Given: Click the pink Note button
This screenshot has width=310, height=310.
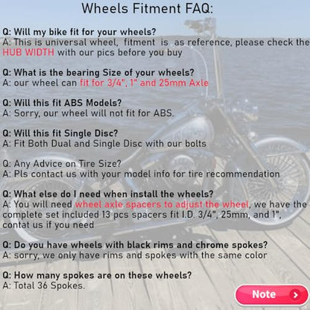Looking at the screenshot, I should pos(271,295).
